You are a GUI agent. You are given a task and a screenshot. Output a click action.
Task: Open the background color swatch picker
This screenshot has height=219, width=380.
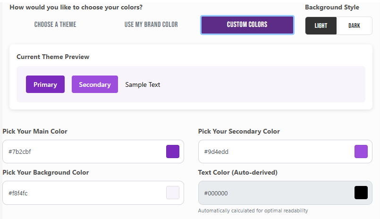[x=173, y=193]
